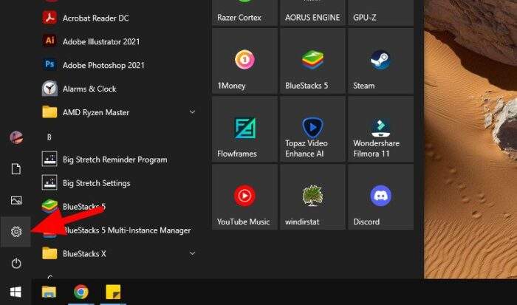Open Sticky Notes from the taskbar

click(x=113, y=292)
